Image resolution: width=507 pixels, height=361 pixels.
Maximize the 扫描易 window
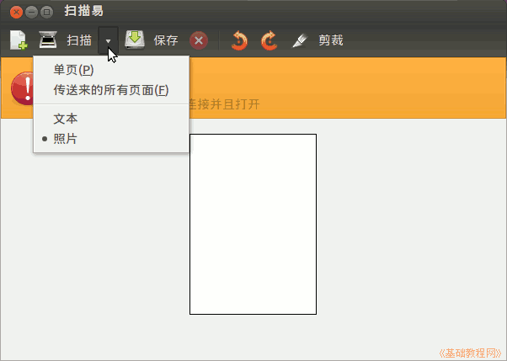tap(46, 12)
